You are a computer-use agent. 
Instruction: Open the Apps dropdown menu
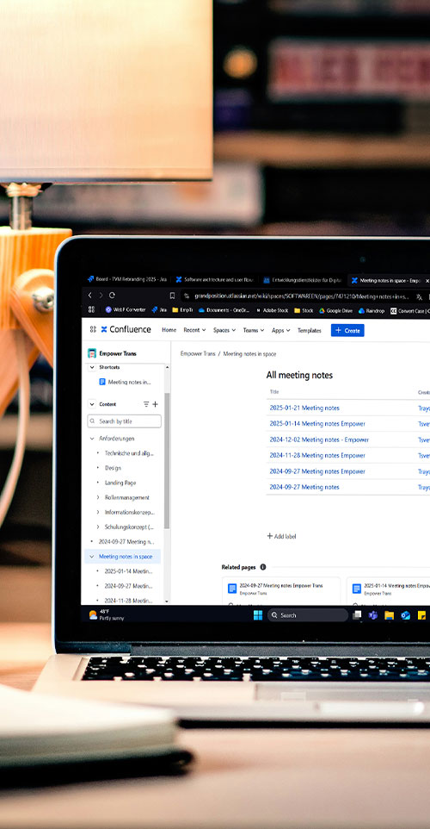click(280, 330)
